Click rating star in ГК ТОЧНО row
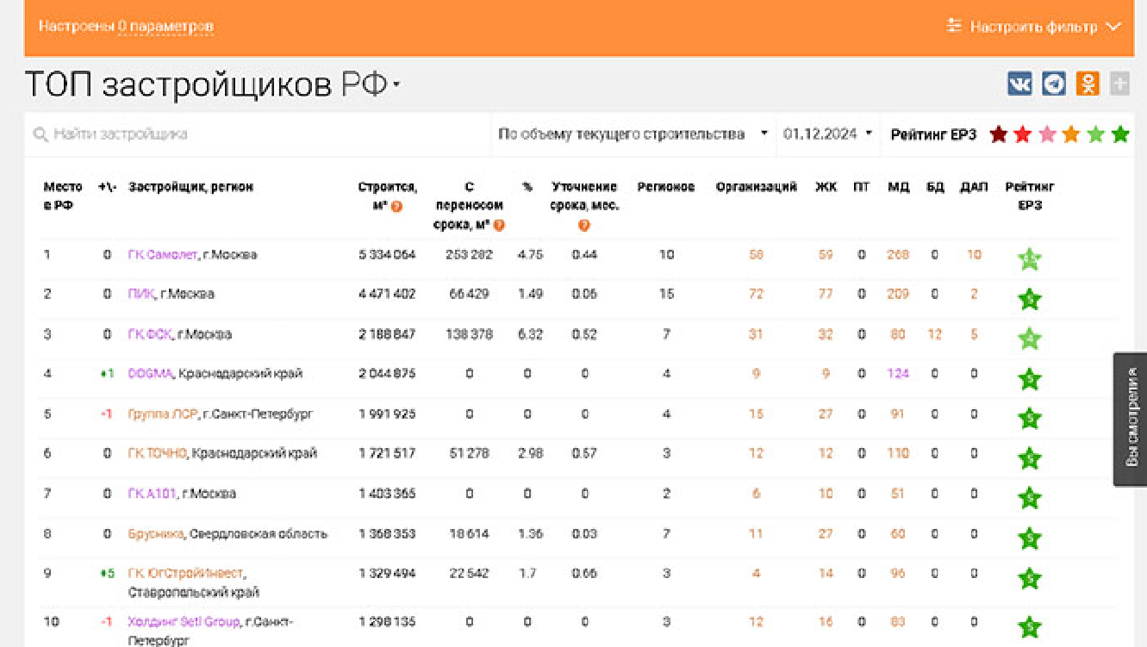 point(1029,459)
